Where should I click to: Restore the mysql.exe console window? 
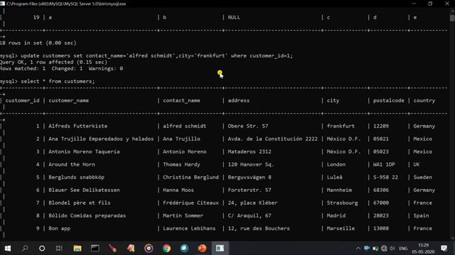point(430,4)
